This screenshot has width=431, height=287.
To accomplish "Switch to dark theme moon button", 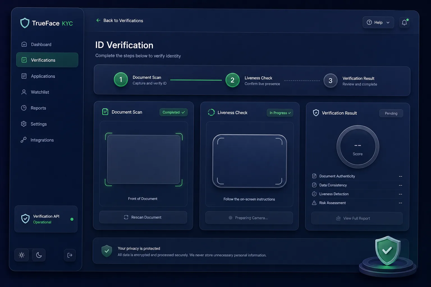I will coord(39,255).
